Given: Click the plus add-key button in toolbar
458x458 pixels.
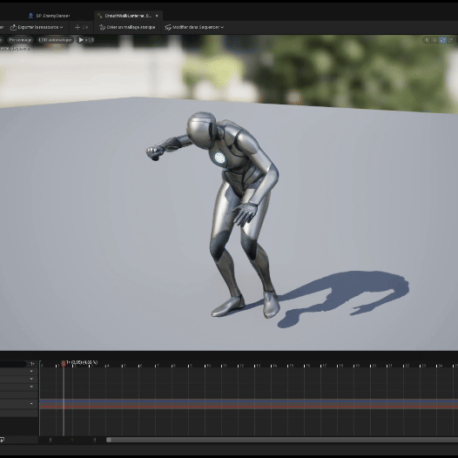Looking at the screenshot, I should (x=81, y=27).
